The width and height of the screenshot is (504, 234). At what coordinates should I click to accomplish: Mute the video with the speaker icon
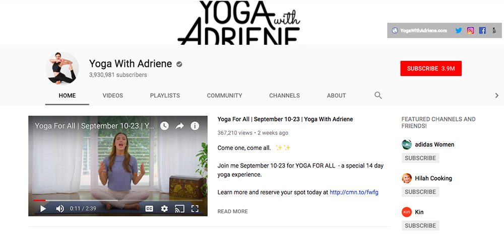click(x=60, y=209)
